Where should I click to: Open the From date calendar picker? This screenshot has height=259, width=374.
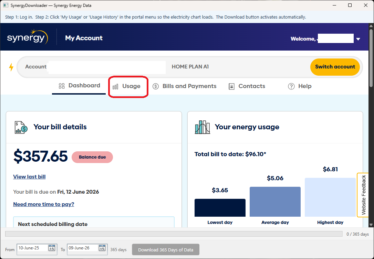(x=52, y=248)
